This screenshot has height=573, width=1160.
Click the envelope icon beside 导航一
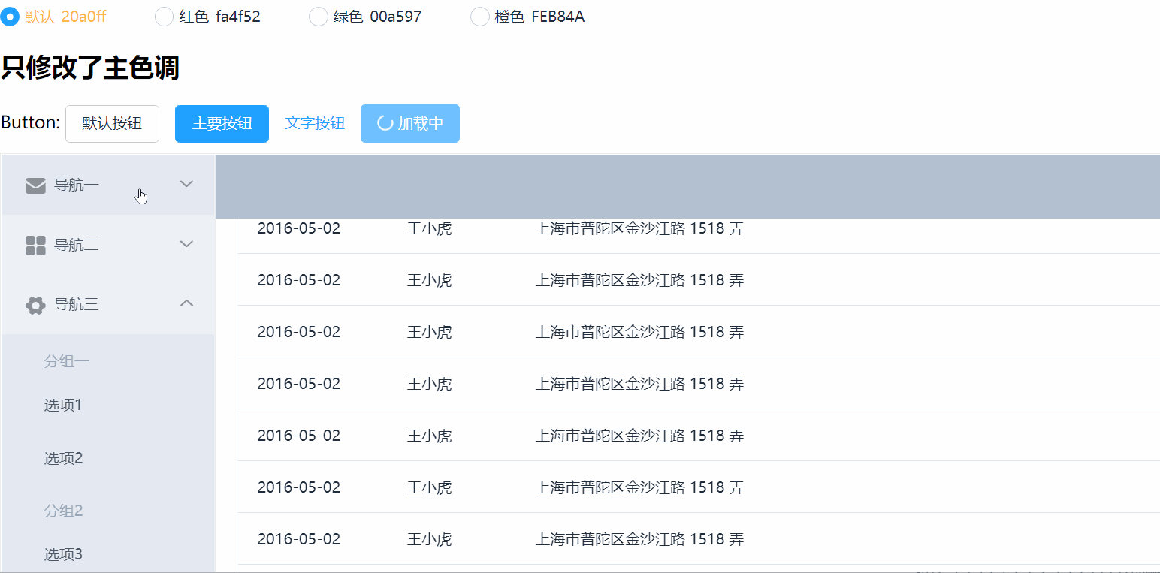[x=36, y=185]
